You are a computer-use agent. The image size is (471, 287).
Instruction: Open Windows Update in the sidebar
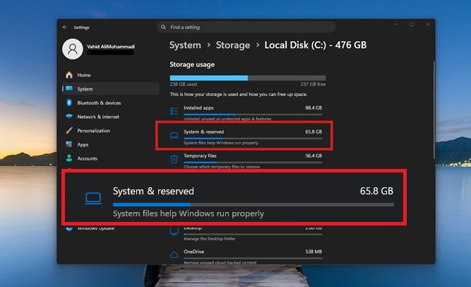point(95,228)
